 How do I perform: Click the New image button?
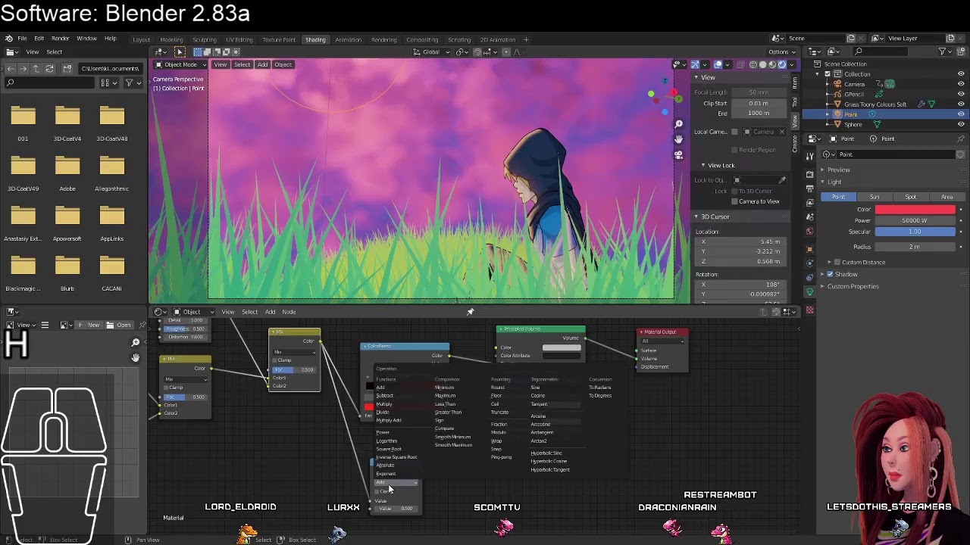click(90, 325)
